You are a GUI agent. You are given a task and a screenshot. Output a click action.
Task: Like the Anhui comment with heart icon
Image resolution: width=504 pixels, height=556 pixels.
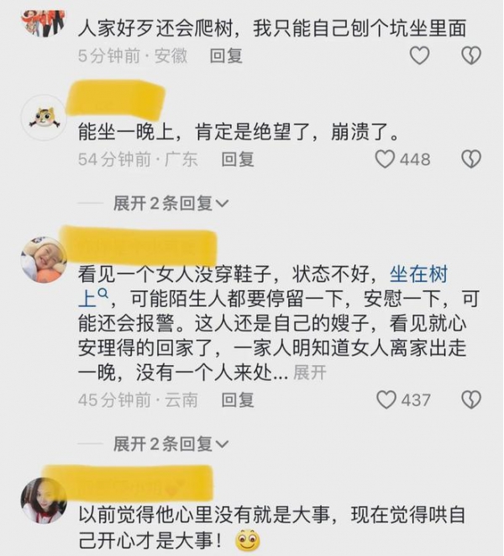(420, 56)
